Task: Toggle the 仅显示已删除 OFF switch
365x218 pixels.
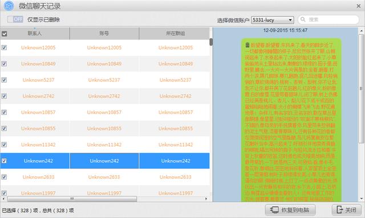Action: 15,19
